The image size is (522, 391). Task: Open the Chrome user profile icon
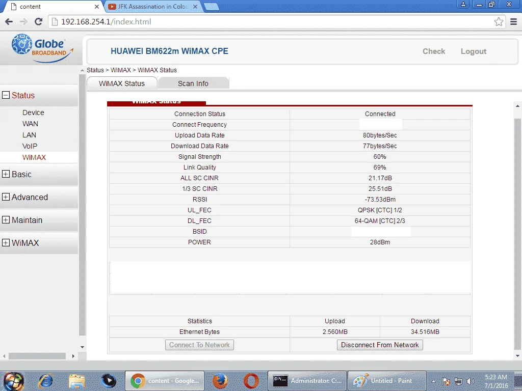(x=463, y=4)
